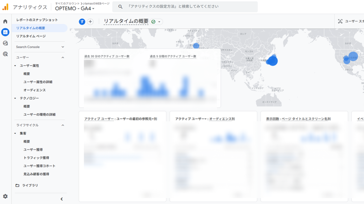Select the Home icon in the navigation rail
The width and height of the screenshot is (364, 204).
5,21
